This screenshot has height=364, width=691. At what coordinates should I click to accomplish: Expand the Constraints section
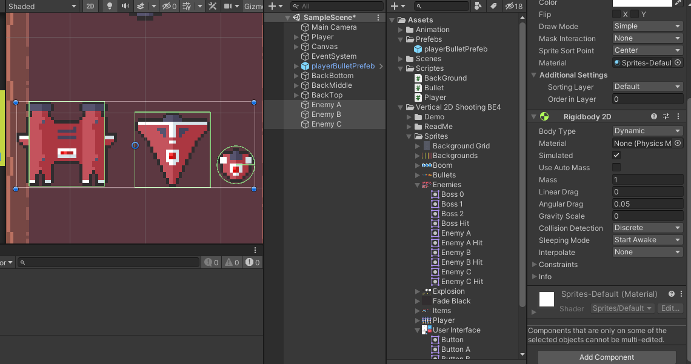tap(534, 265)
